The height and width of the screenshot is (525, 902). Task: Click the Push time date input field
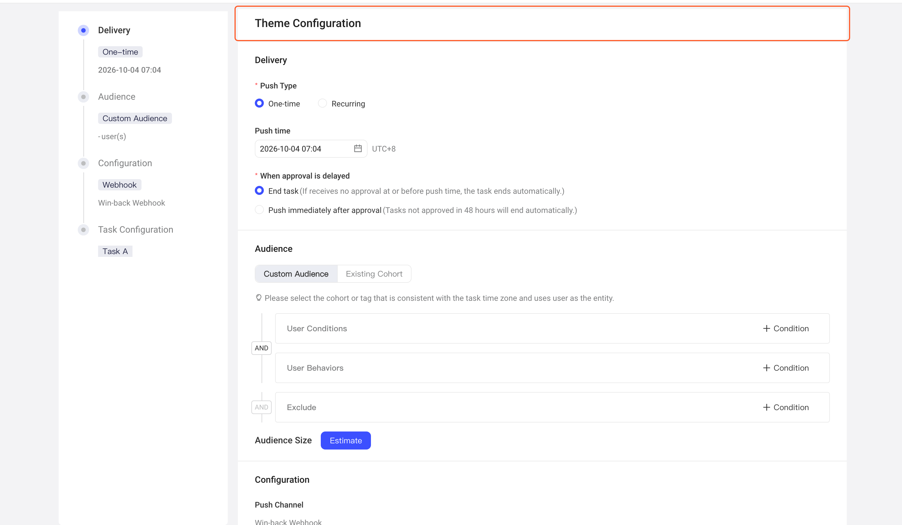(311, 148)
